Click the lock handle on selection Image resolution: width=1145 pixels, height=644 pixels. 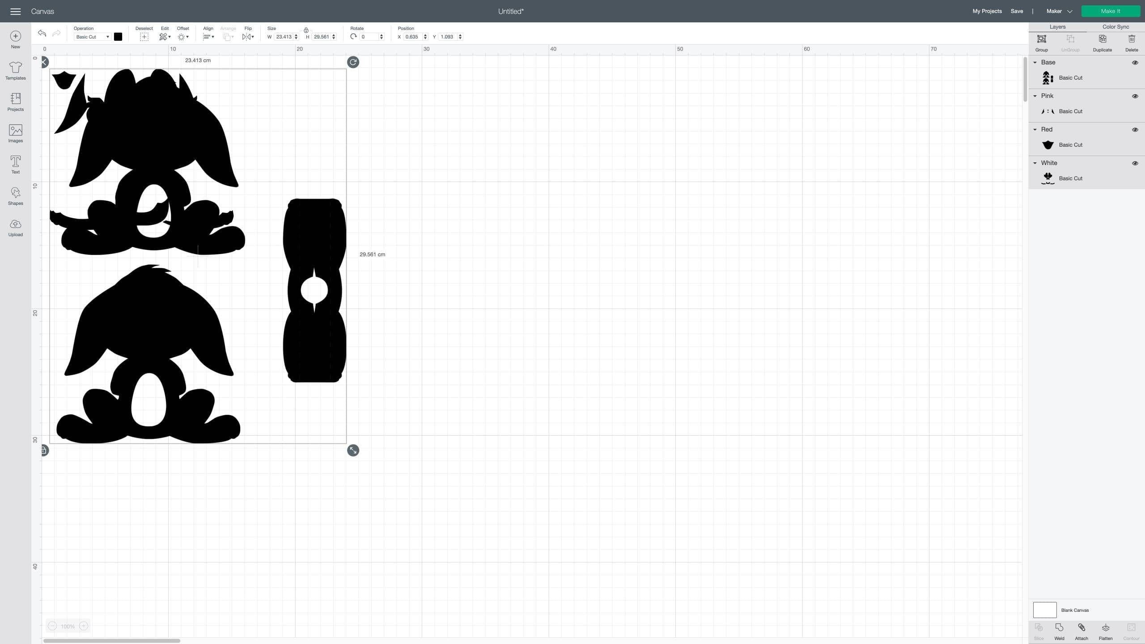point(44,450)
